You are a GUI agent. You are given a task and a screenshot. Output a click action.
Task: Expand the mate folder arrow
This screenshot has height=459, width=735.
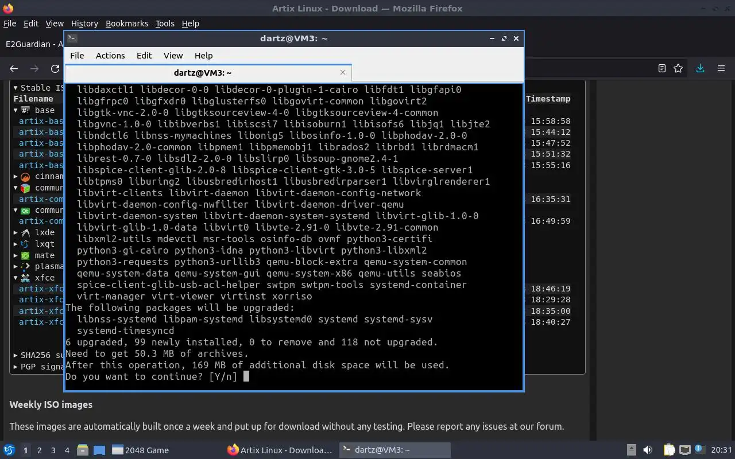(x=16, y=255)
